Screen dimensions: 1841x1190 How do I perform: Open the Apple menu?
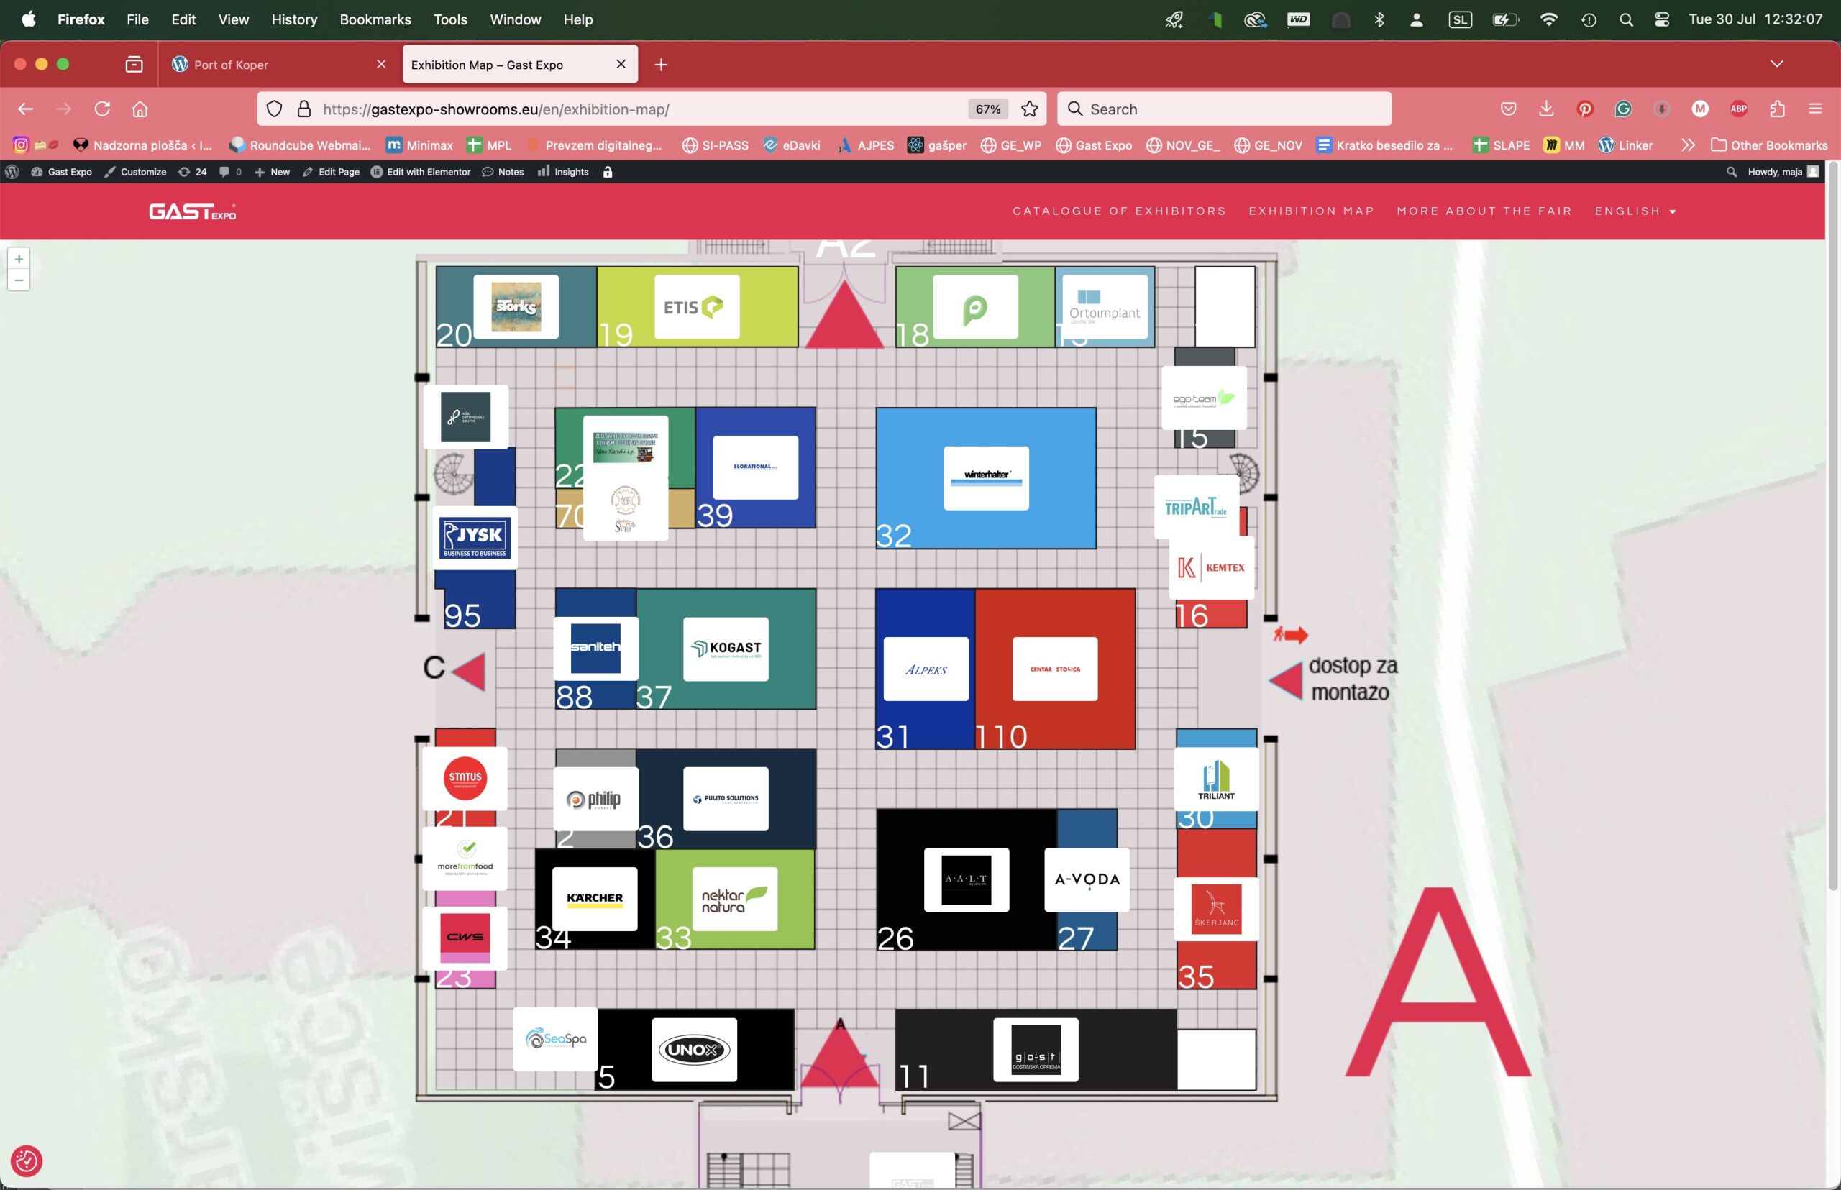point(29,19)
